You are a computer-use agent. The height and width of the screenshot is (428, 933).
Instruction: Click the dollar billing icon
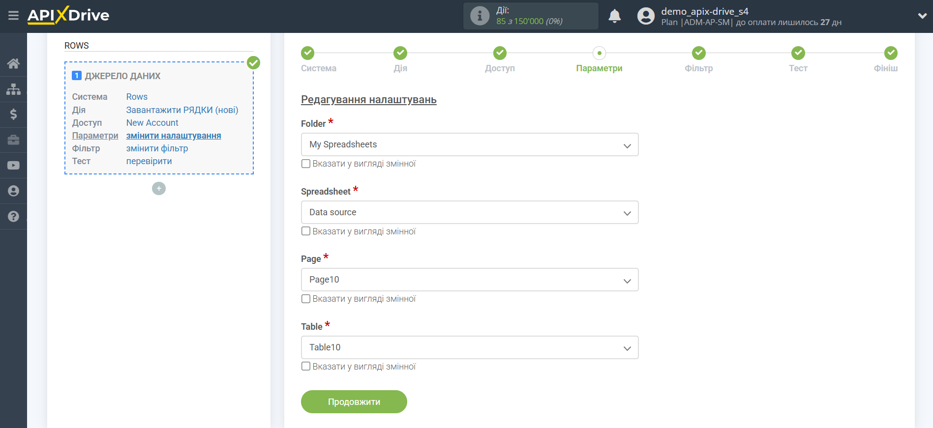[x=13, y=114]
